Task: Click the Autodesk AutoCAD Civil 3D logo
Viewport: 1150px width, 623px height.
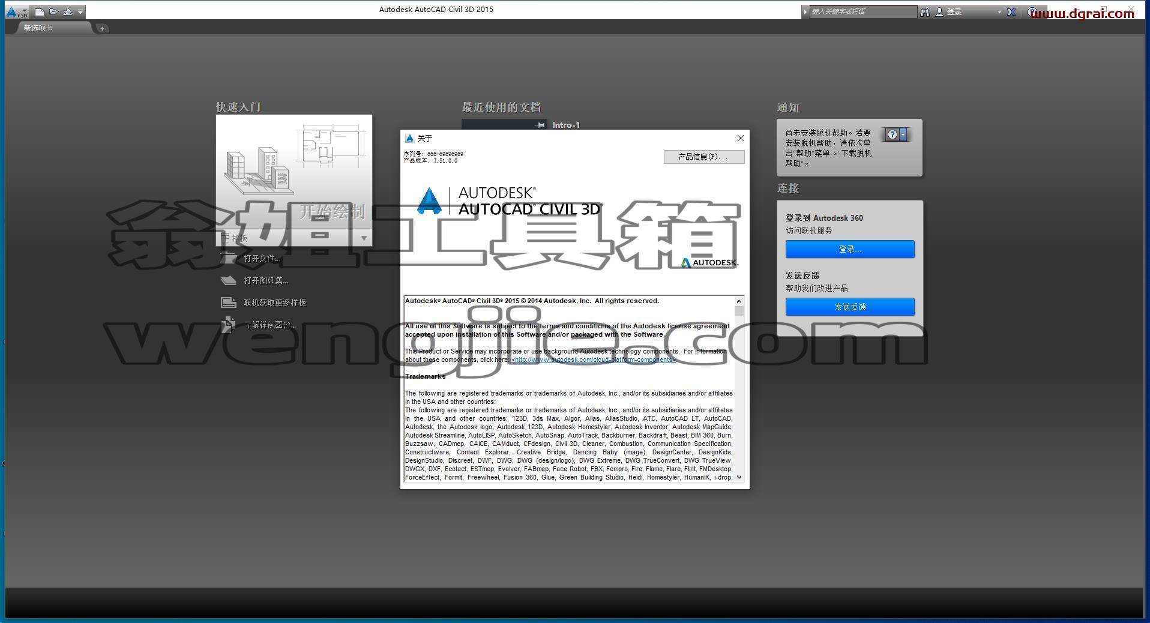Action: [x=510, y=201]
